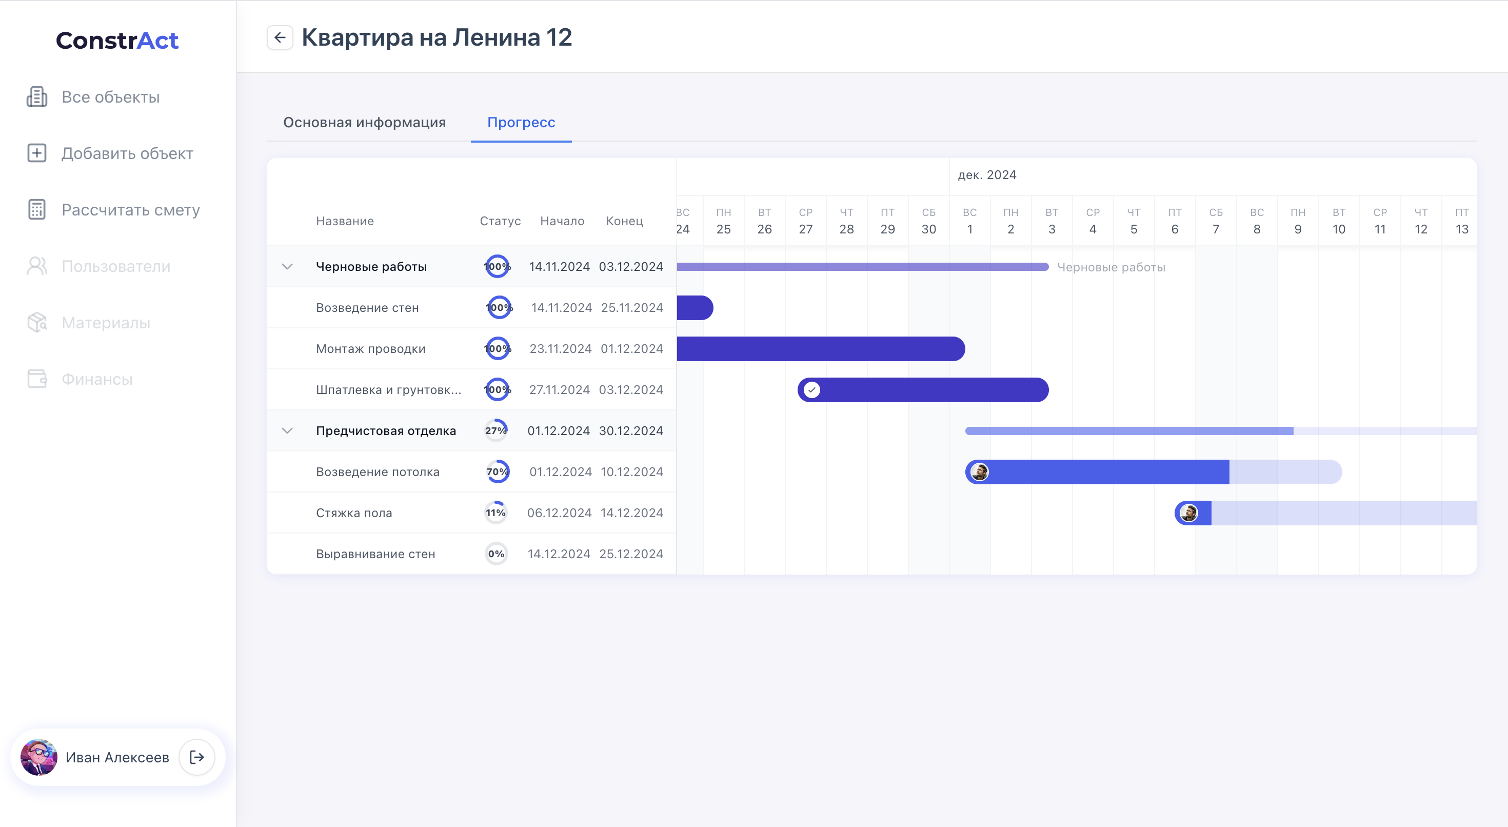Click the Шпатлевка и грунтовка Gantt bar
This screenshot has width=1508, height=827.
pyautogui.click(x=923, y=390)
